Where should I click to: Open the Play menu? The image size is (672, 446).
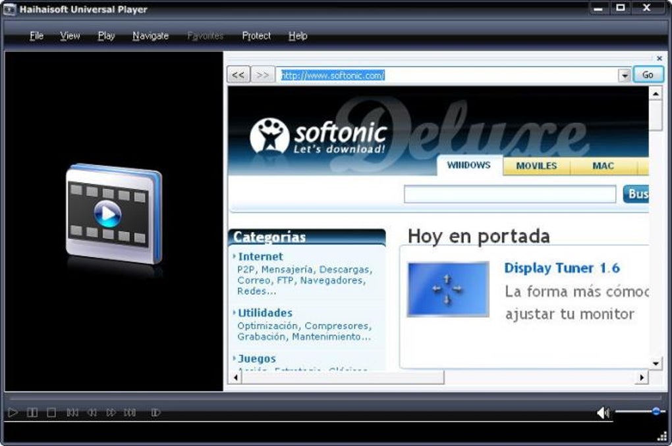tap(106, 36)
